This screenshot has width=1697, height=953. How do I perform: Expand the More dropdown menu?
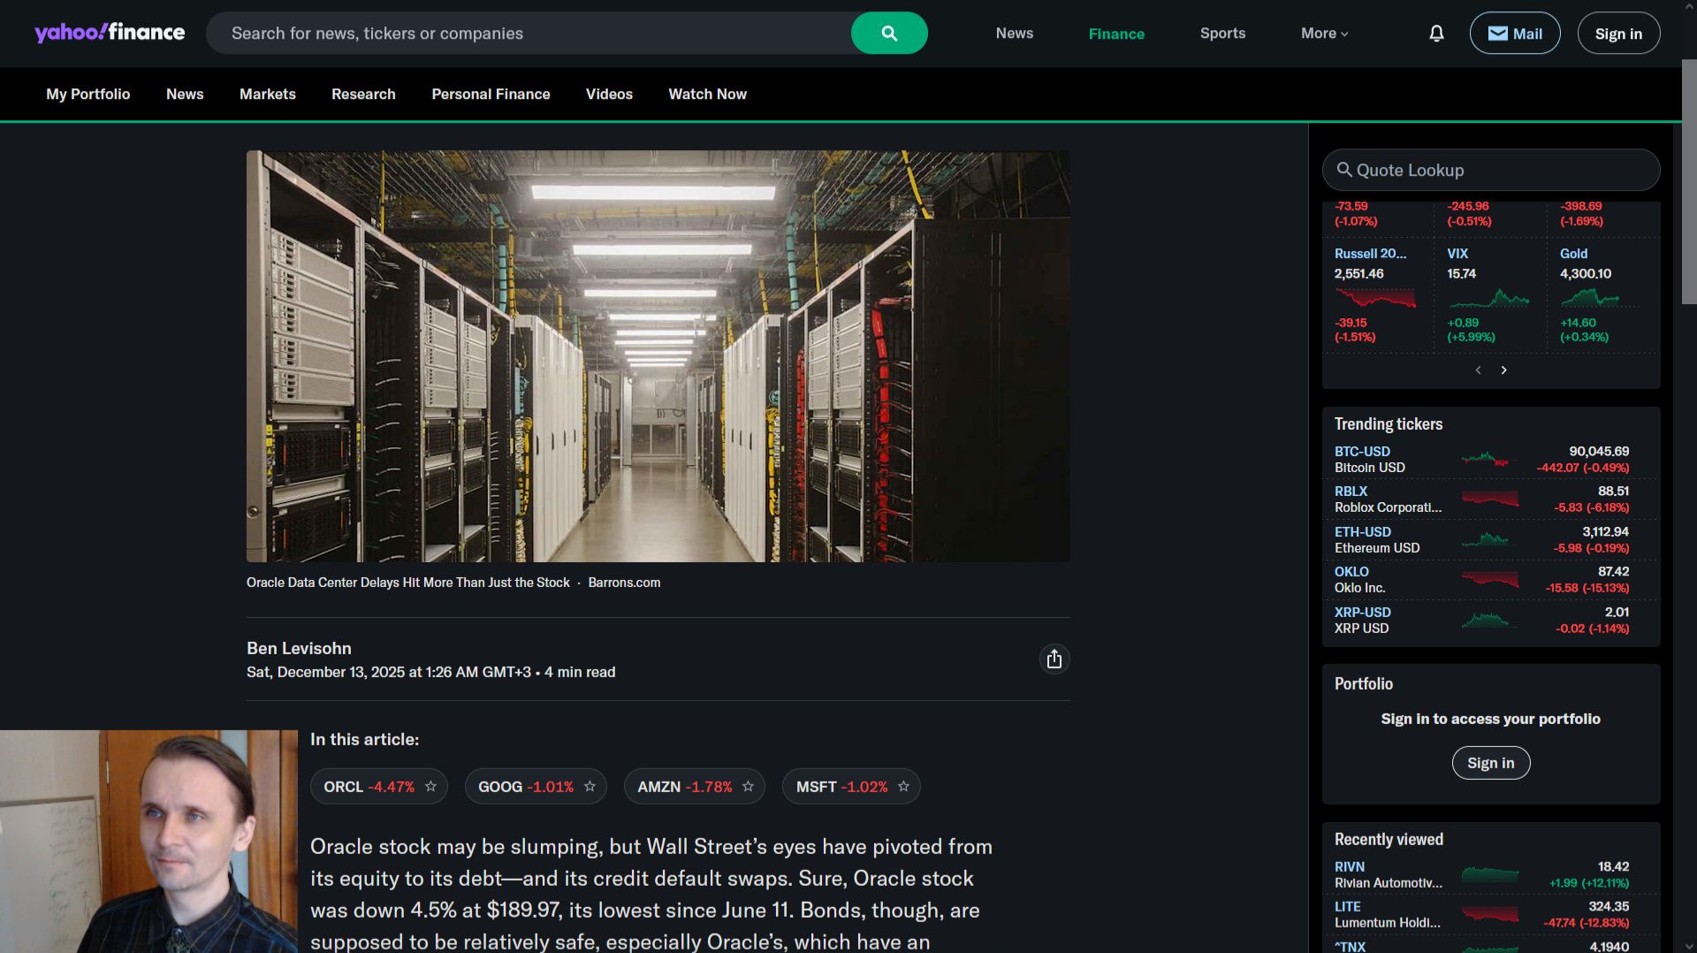click(1324, 34)
